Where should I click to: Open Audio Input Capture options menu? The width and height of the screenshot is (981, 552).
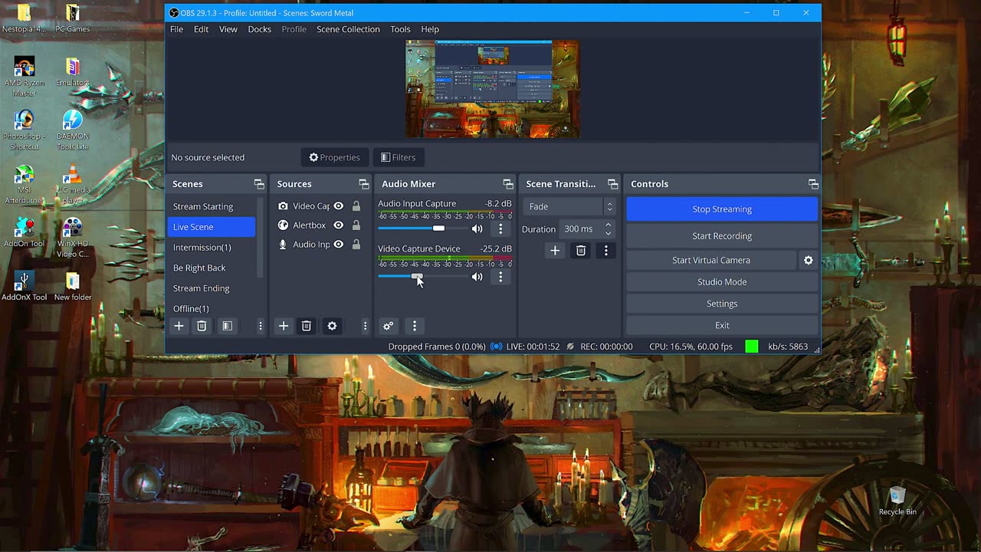pyautogui.click(x=500, y=228)
